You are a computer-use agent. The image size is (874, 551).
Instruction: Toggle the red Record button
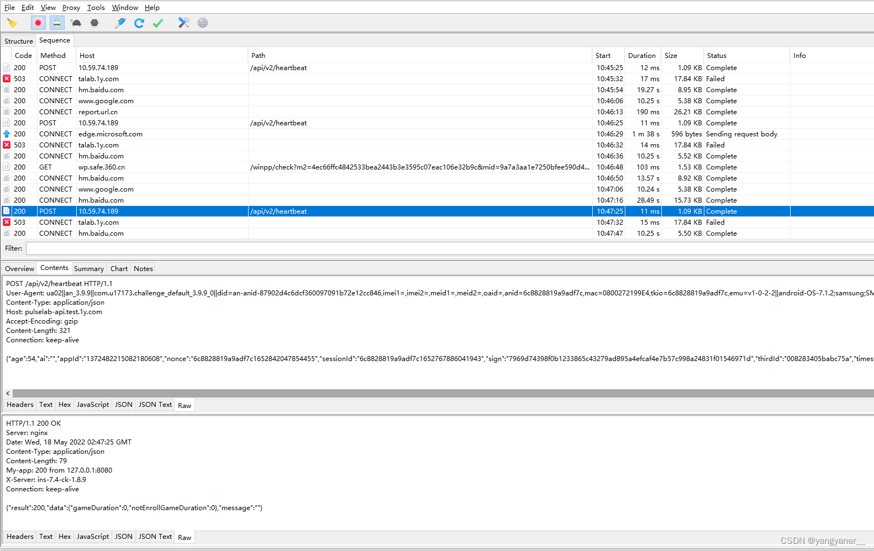click(x=38, y=23)
